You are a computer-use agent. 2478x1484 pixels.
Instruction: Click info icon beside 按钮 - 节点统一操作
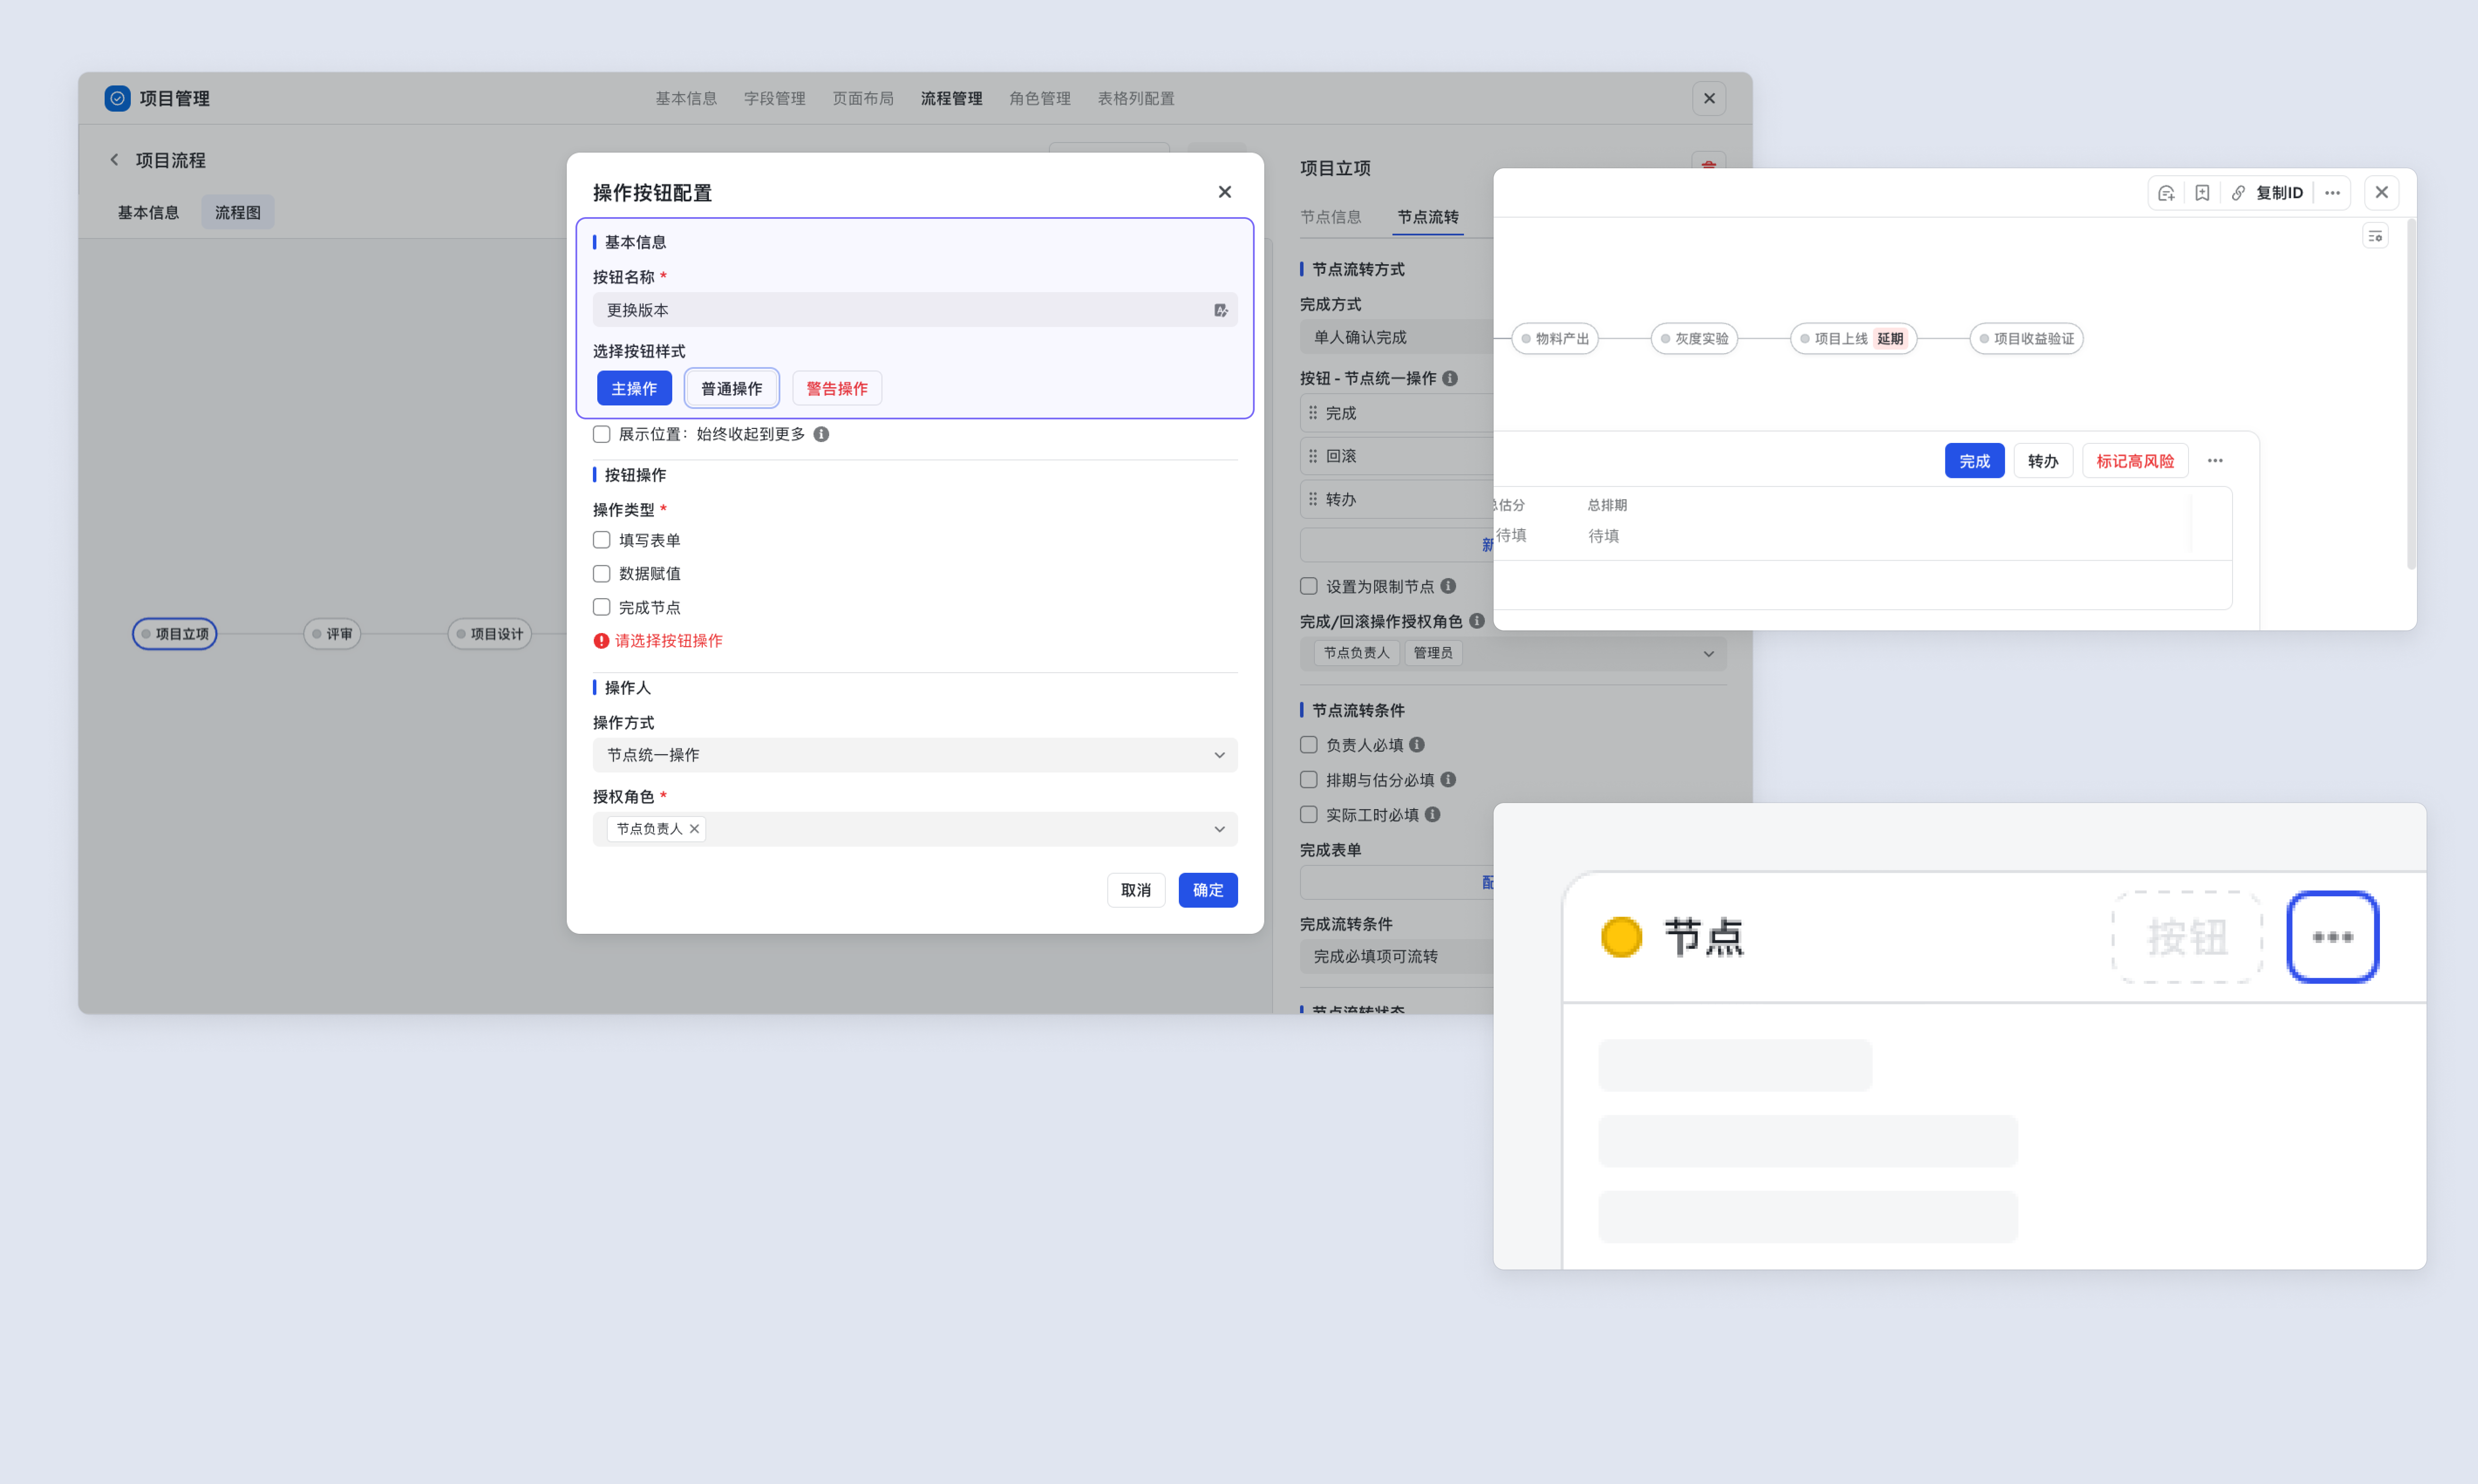click(x=1450, y=378)
